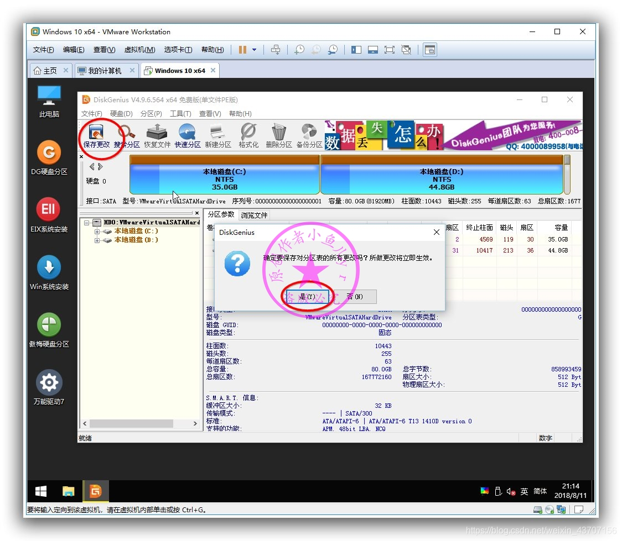Click the VMware take snapshot icon

tap(299, 50)
